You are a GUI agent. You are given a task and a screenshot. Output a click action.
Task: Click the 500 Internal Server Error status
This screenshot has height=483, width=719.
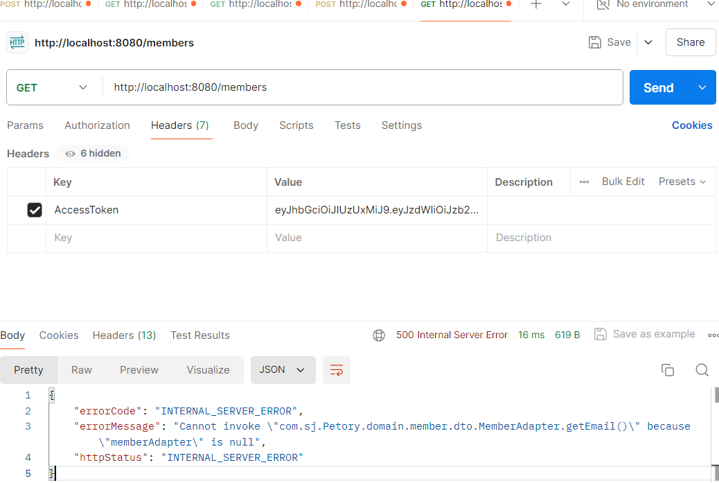tap(452, 335)
